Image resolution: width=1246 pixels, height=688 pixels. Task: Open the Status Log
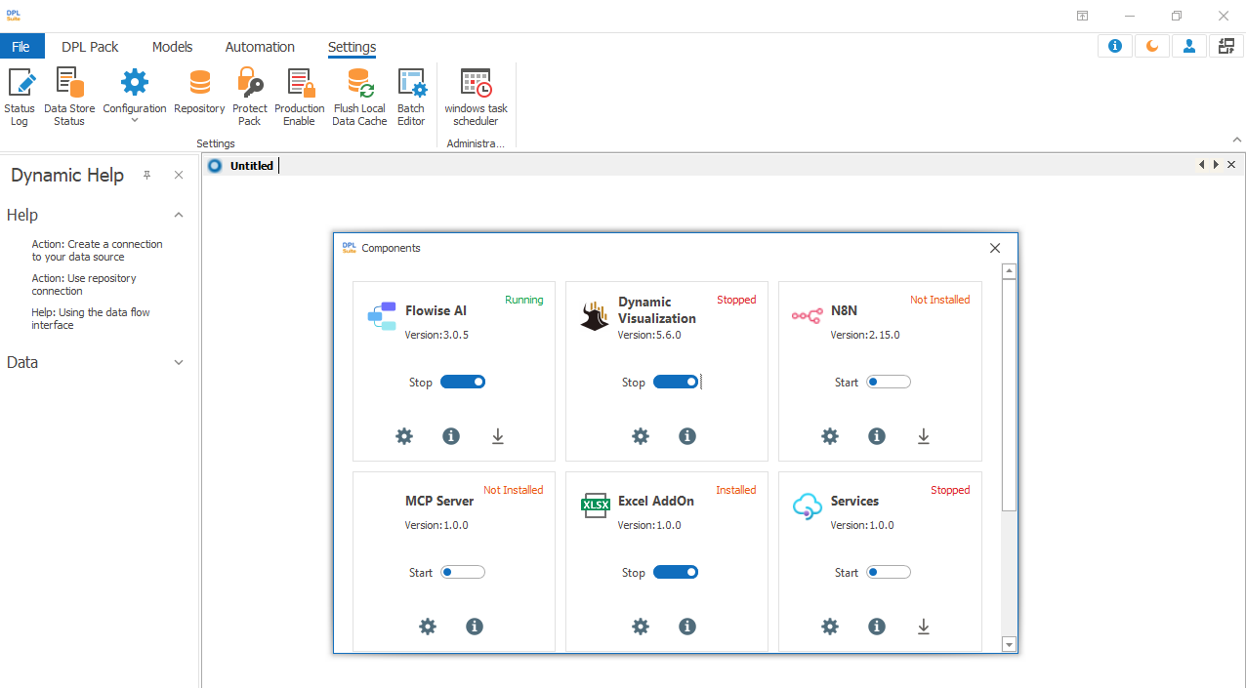20,98
